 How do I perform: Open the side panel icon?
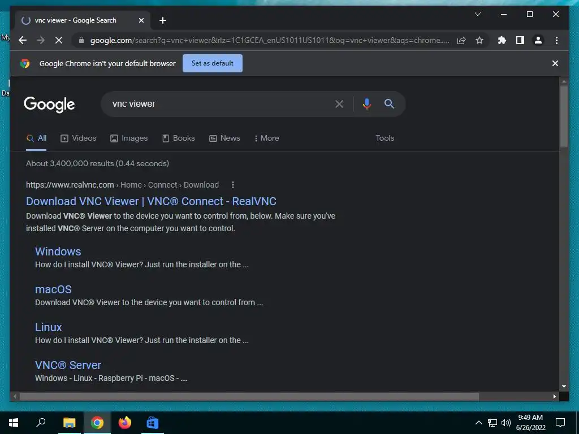coord(520,40)
